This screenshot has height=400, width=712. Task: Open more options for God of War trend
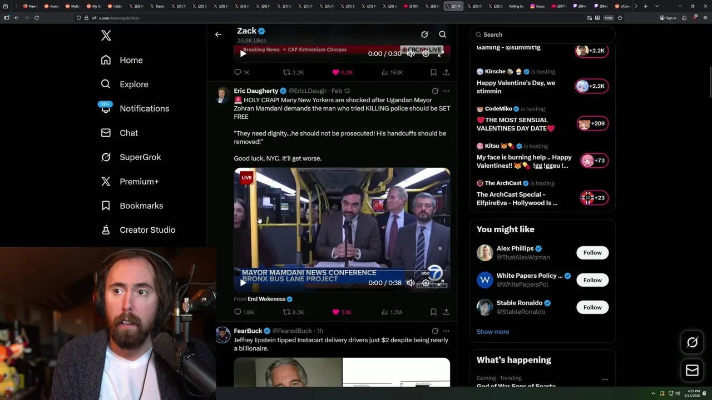(x=605, y=379)
